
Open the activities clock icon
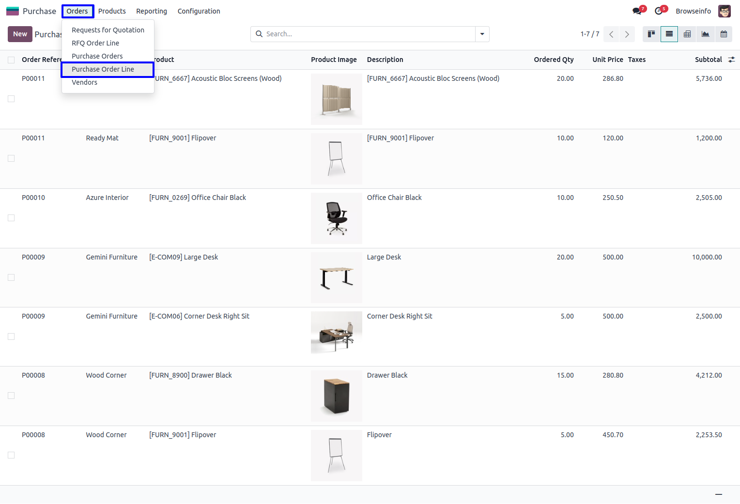(659, 11)
